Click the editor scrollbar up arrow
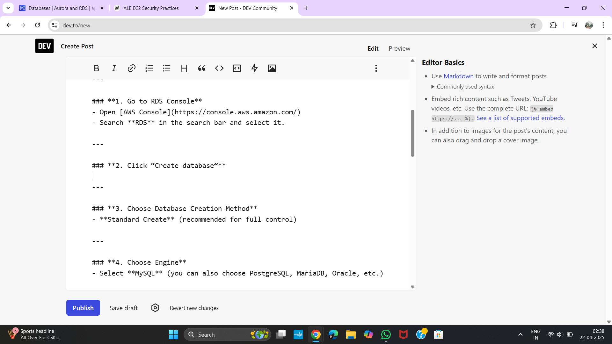Screen dimensions: 612x344 click(x=412, y=61)
